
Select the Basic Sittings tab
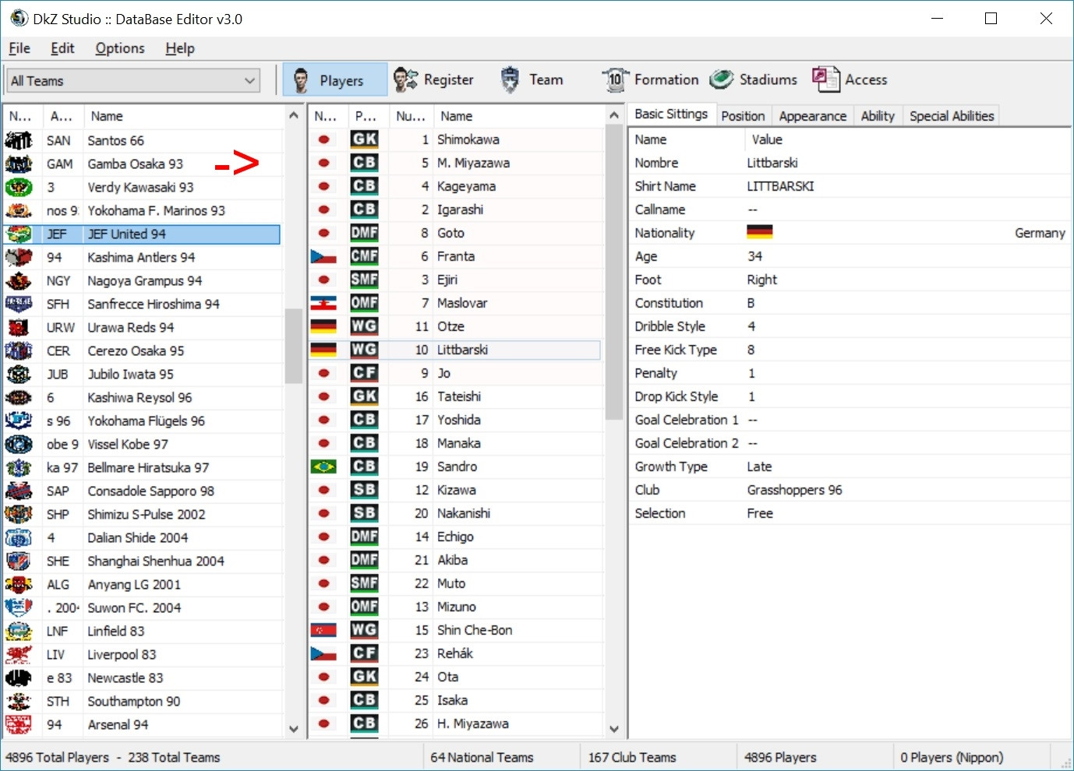671,114
